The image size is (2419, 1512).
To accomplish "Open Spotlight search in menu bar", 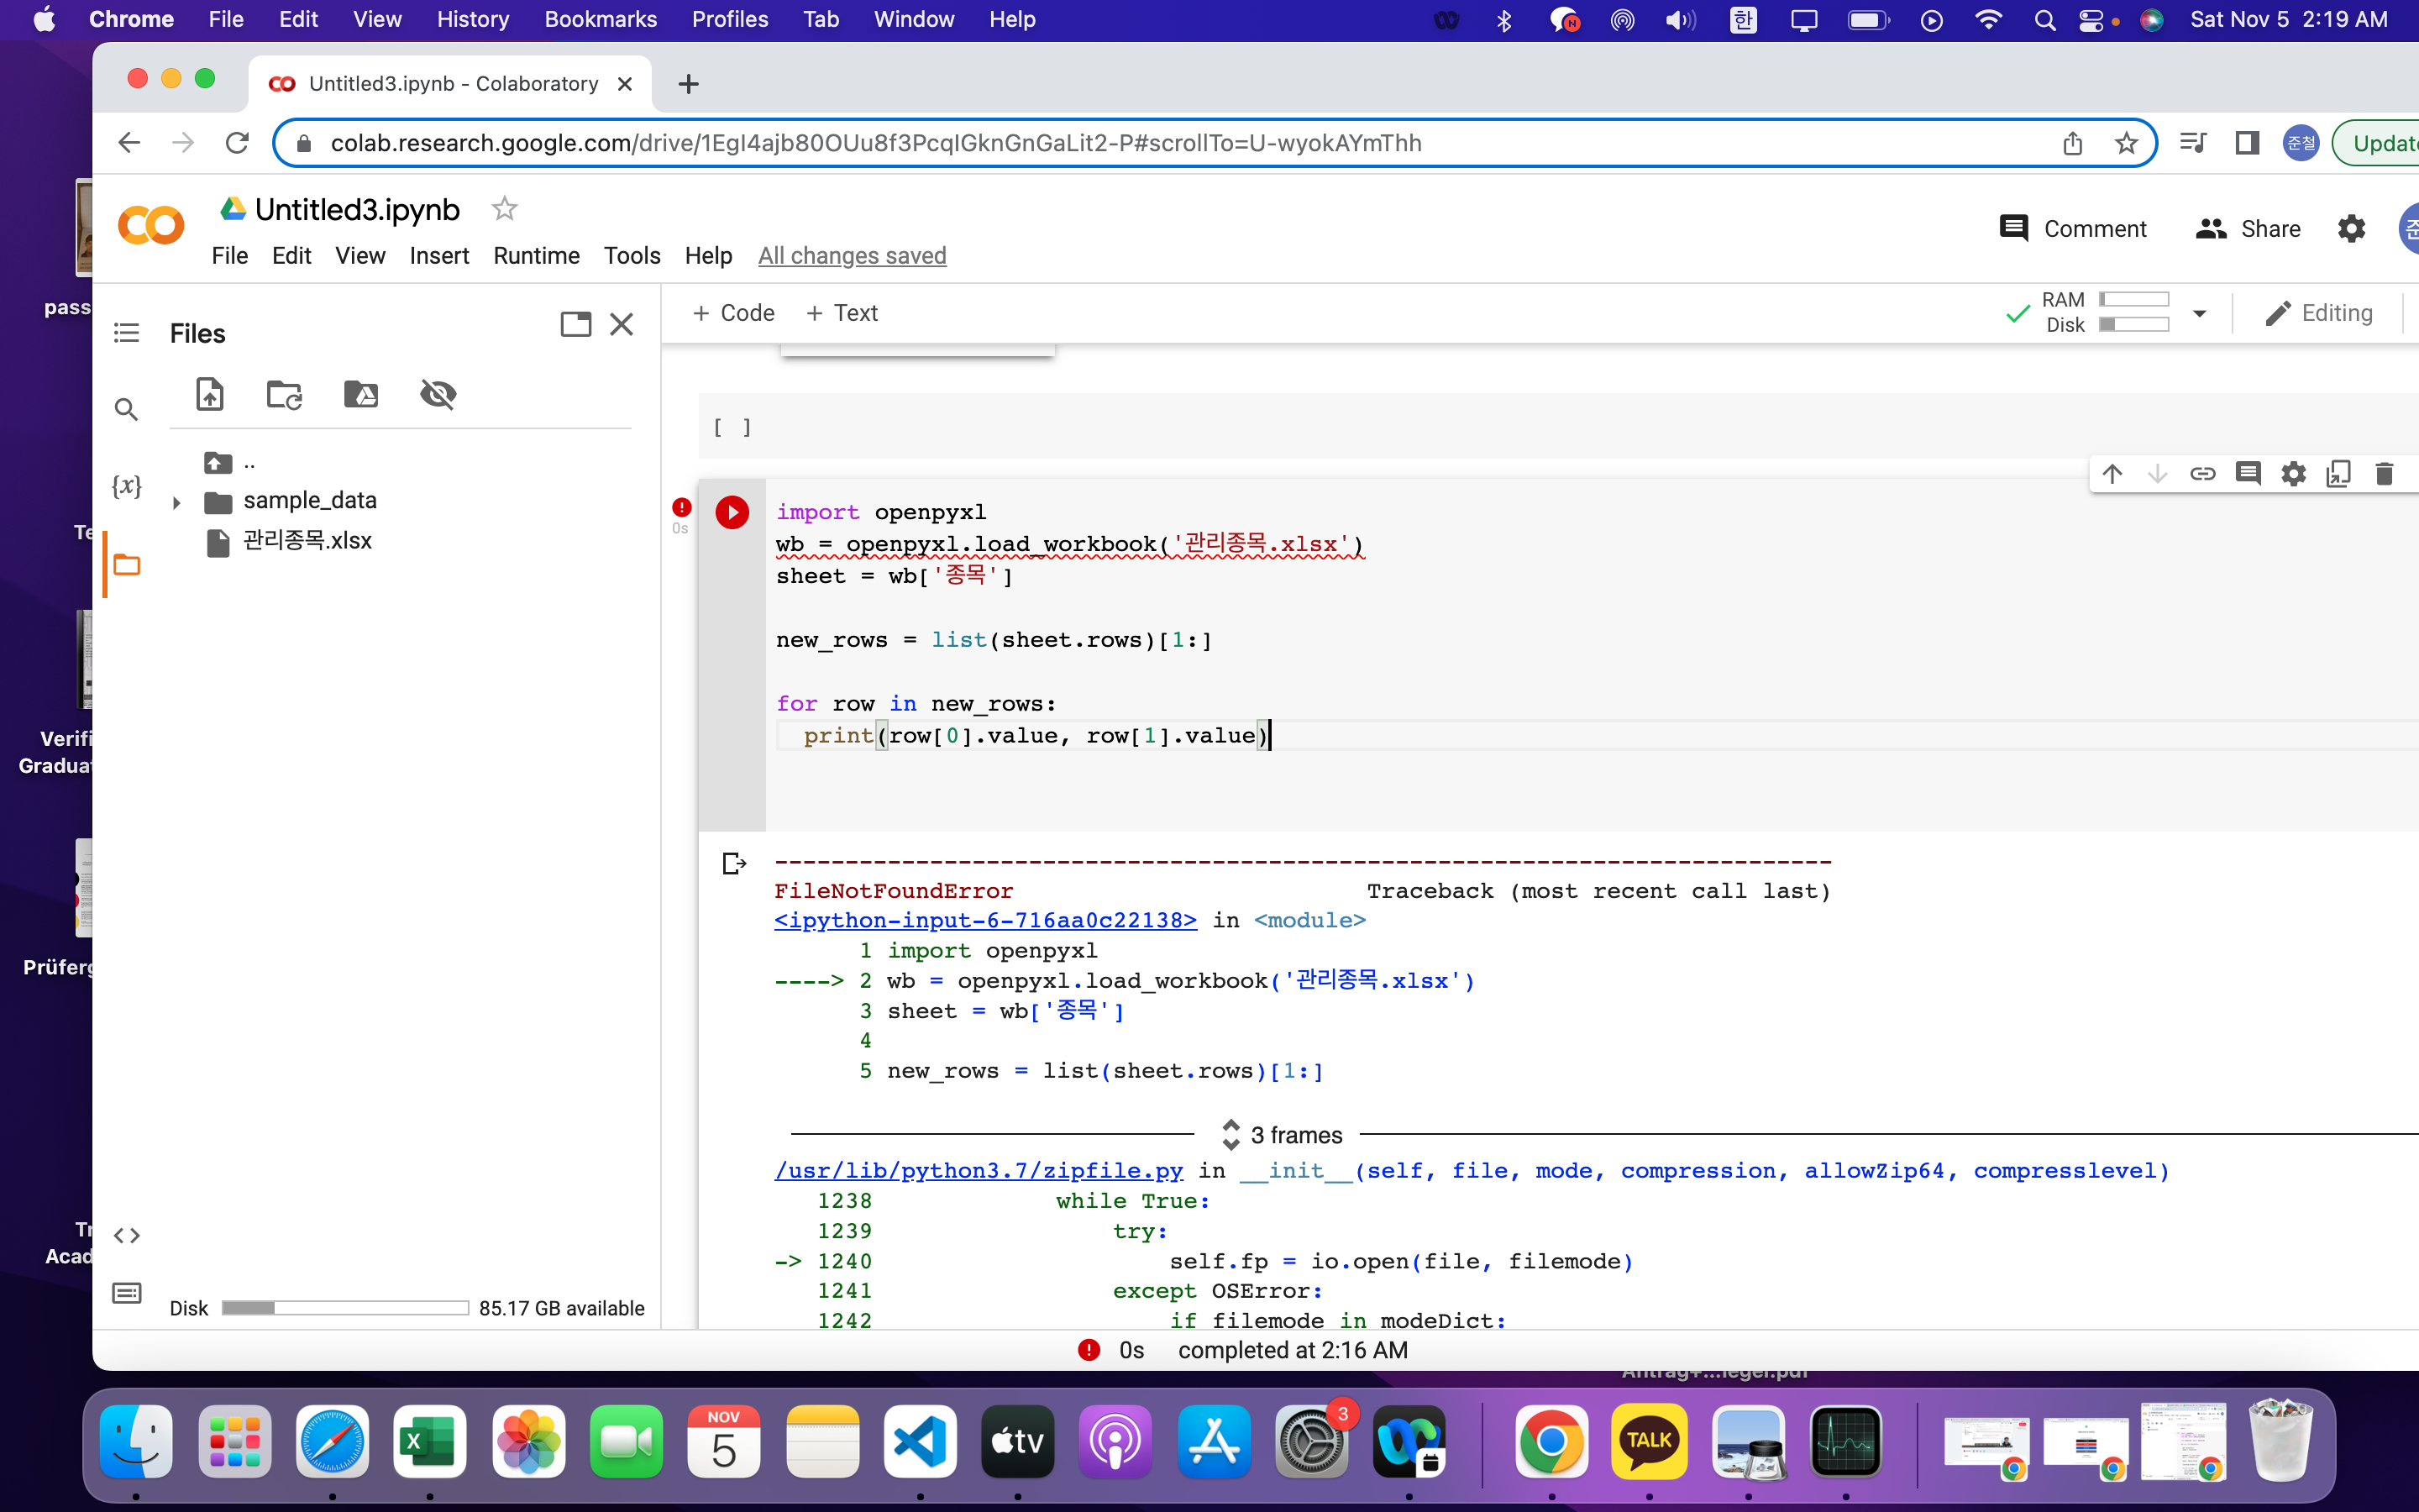I will tap(2044, 20).
